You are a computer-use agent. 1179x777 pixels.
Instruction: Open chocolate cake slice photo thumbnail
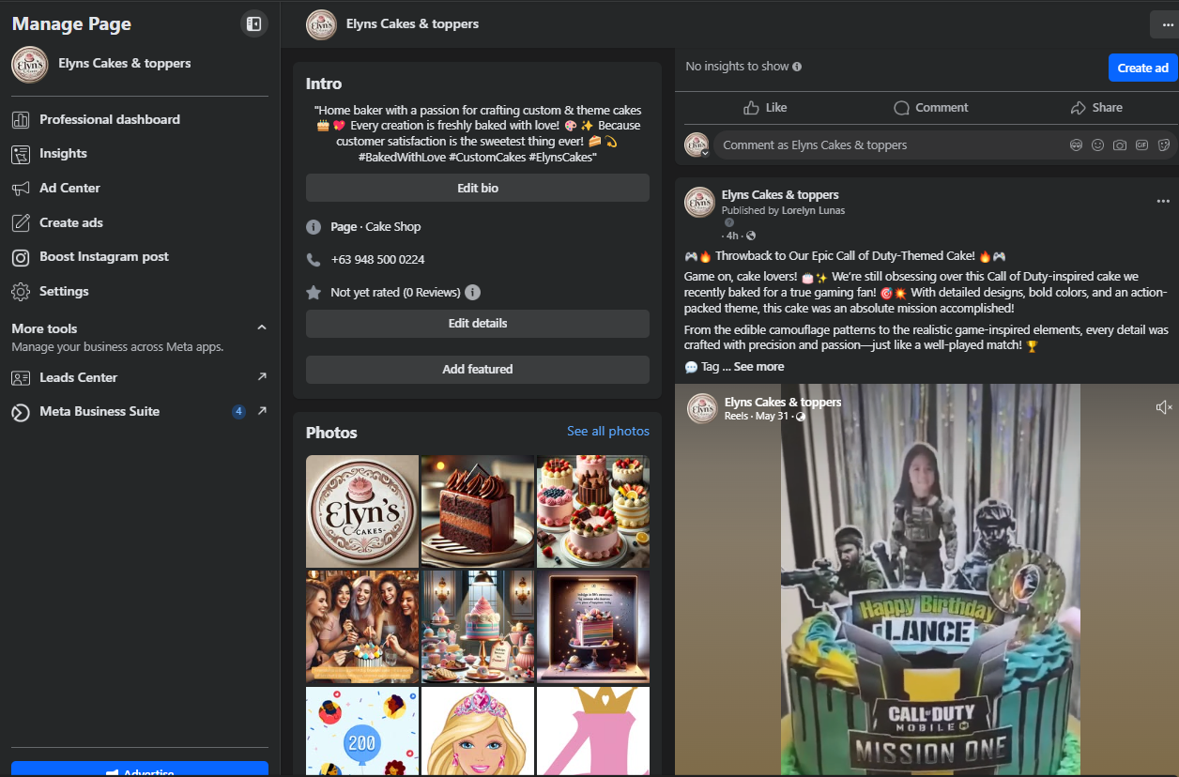[478, 511]
